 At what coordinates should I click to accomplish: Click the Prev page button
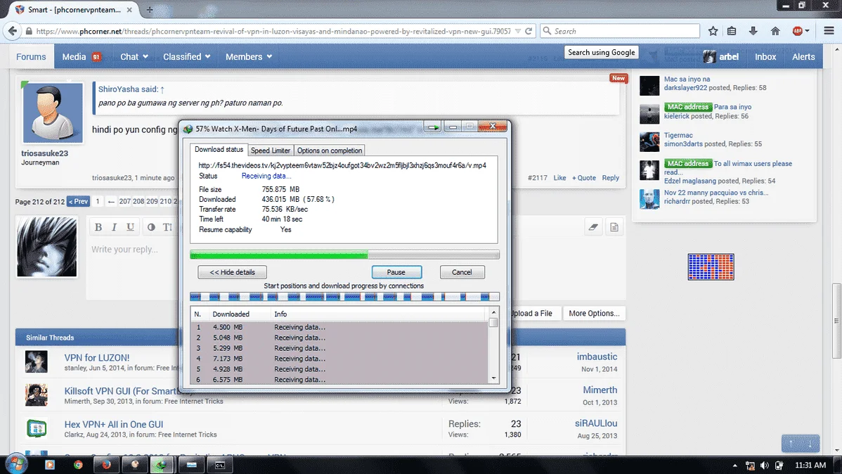(79, 201)
